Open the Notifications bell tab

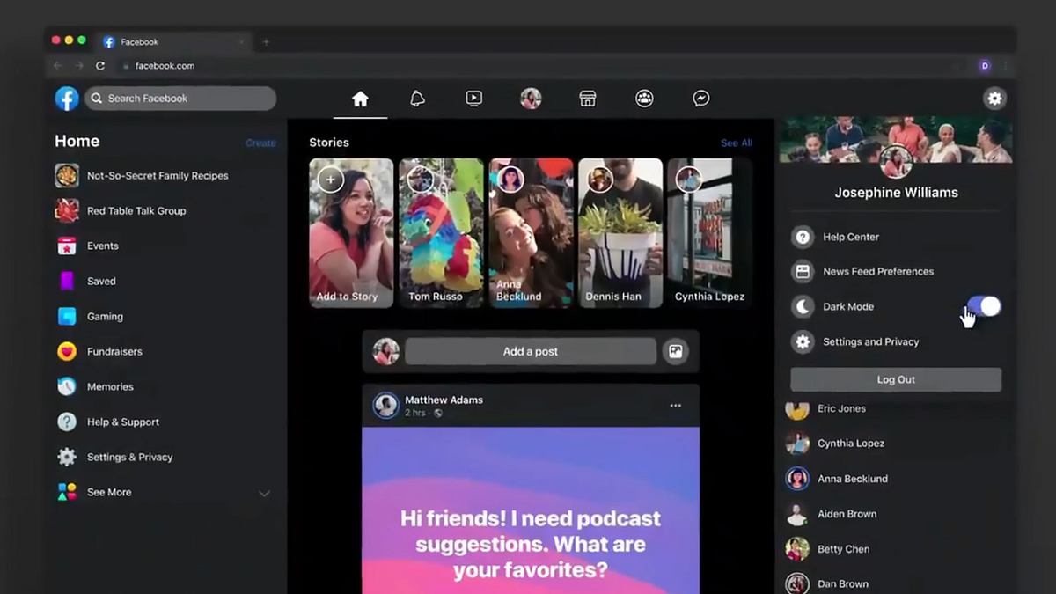[417, 99]
